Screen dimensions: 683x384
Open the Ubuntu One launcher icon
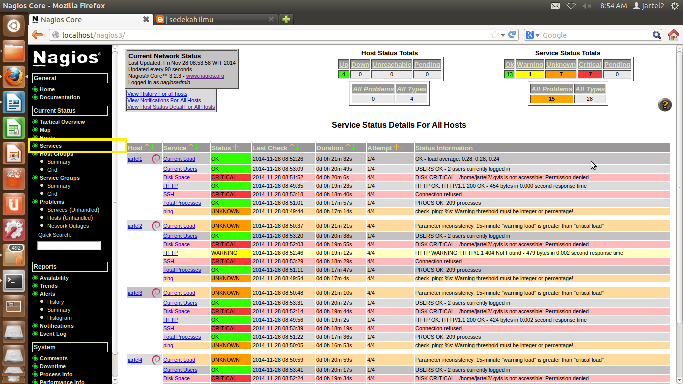pos(14,204)
